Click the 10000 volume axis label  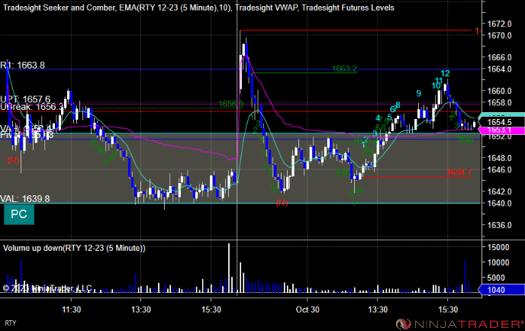[498, 262]
